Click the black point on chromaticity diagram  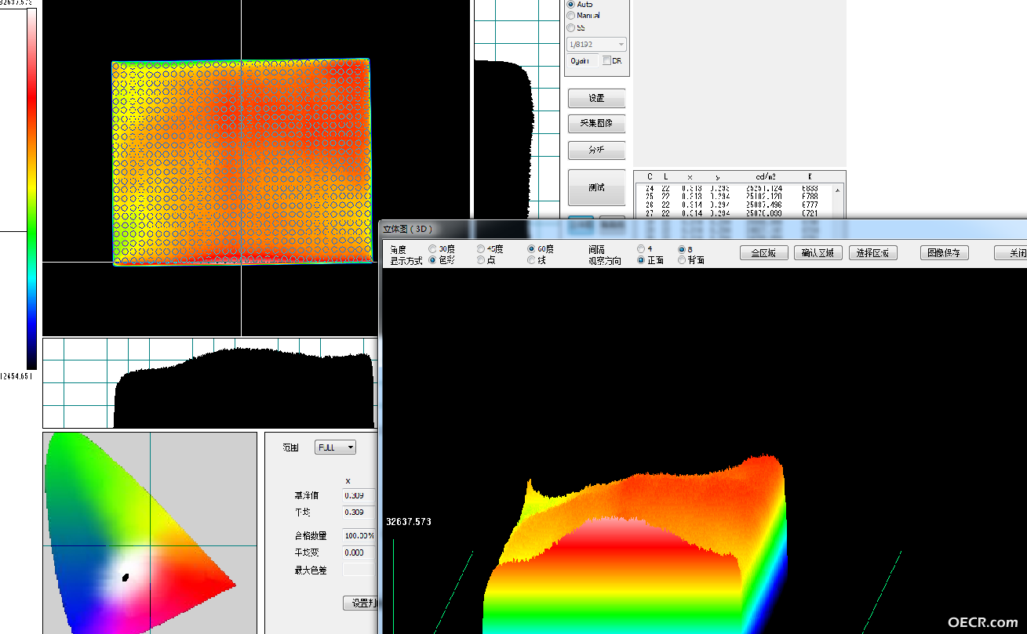(126, 578)
